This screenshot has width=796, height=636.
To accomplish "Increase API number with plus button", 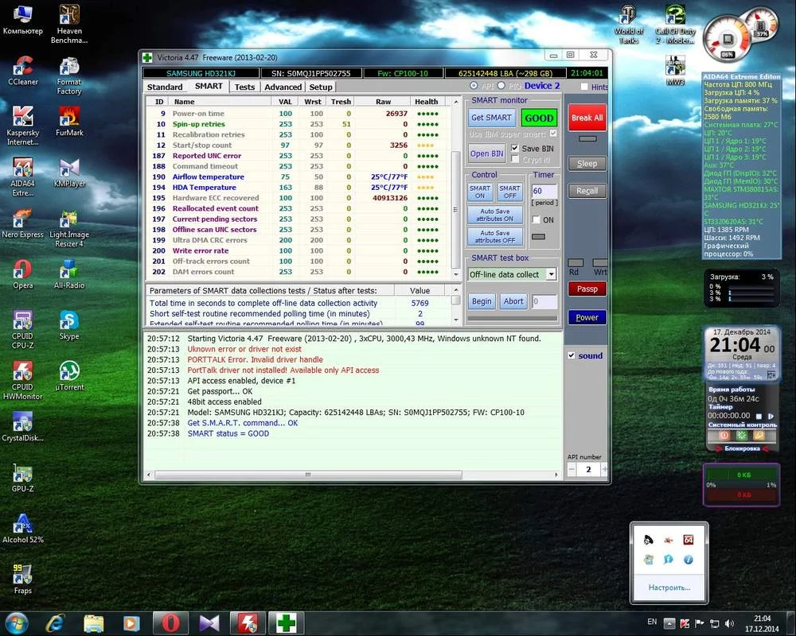I will click(x=604, y=470).
